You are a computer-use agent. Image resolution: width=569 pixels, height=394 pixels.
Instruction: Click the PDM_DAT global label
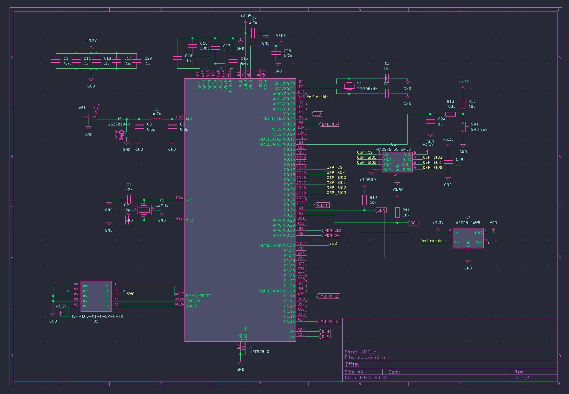pyautogui.click(x=332, y=235)
